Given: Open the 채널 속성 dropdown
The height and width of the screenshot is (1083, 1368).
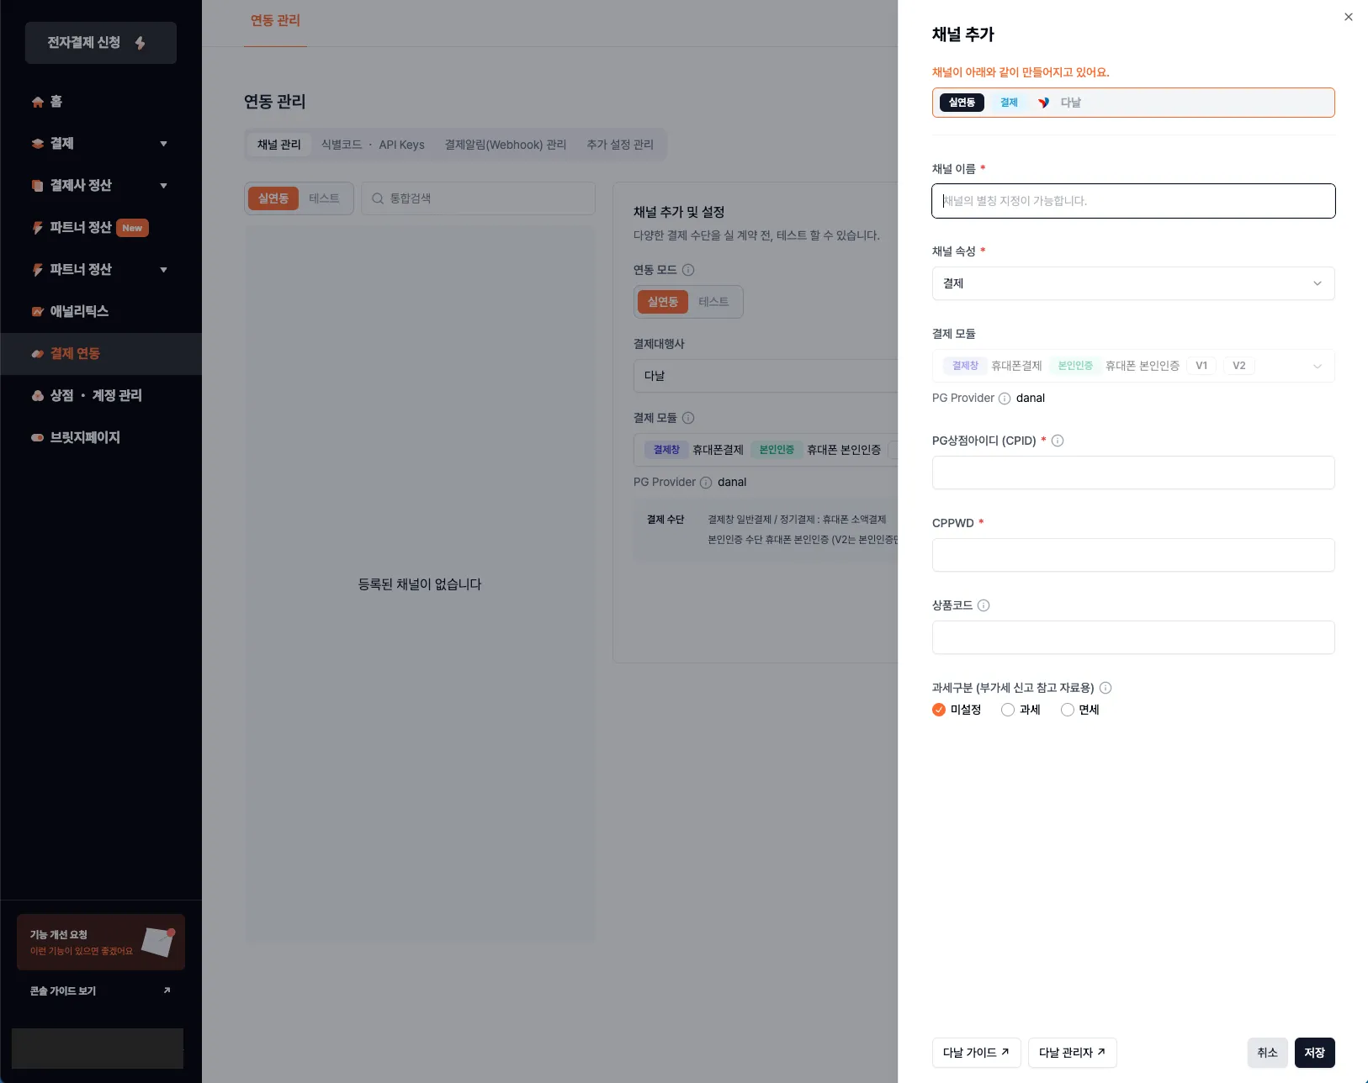Looking at the screenshot, I should click(1132, 283).
